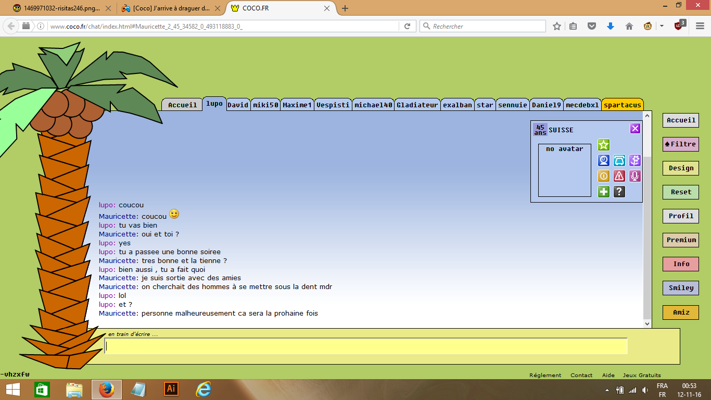Open the Aide footer link
Screen dimensions: 711x400
click(608, 375)
